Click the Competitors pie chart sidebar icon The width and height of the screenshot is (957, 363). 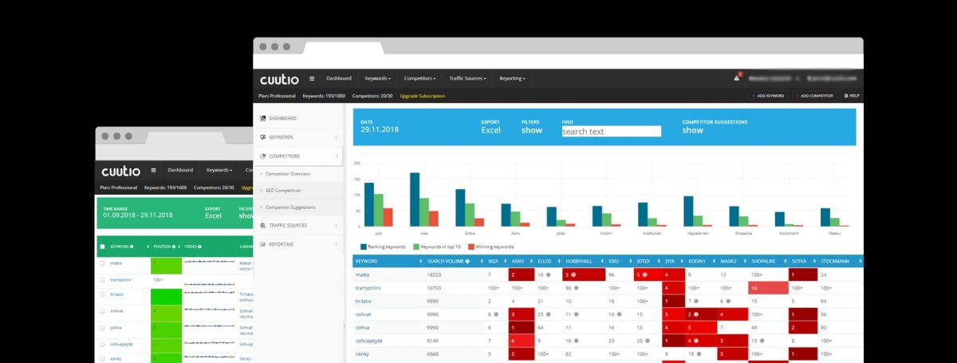263,156
